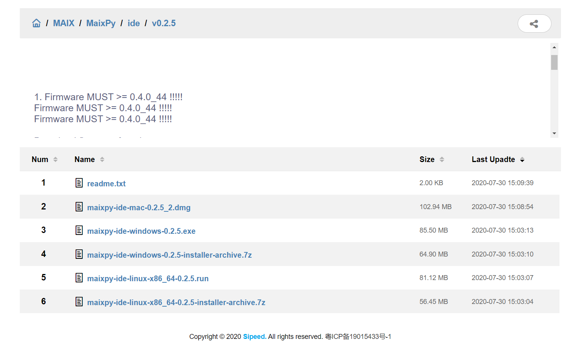Download readme.txt via its link
Viewport: 572px width, 348px height.
(106, 183)
